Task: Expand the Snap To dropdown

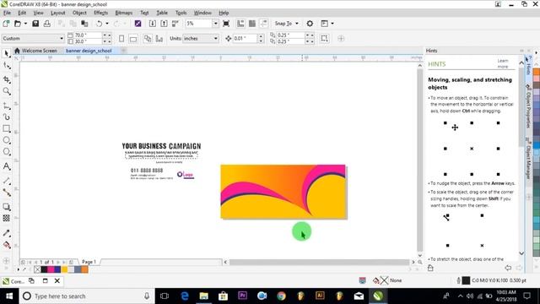Action: coord(297,24)
